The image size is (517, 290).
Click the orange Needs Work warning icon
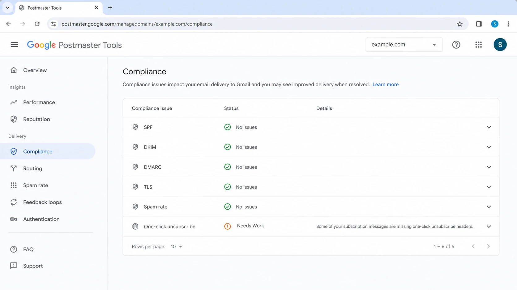coord(227,227)
